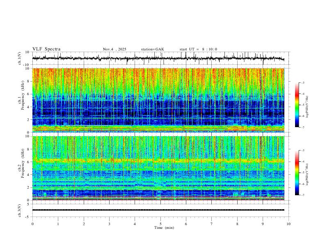The image size is (325, 251).
Task: Click the "8" tick on the time axis
Action: pos(237,224)
